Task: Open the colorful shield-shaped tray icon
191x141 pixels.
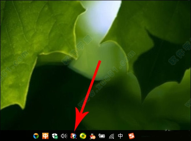Action: coord(36,136)
